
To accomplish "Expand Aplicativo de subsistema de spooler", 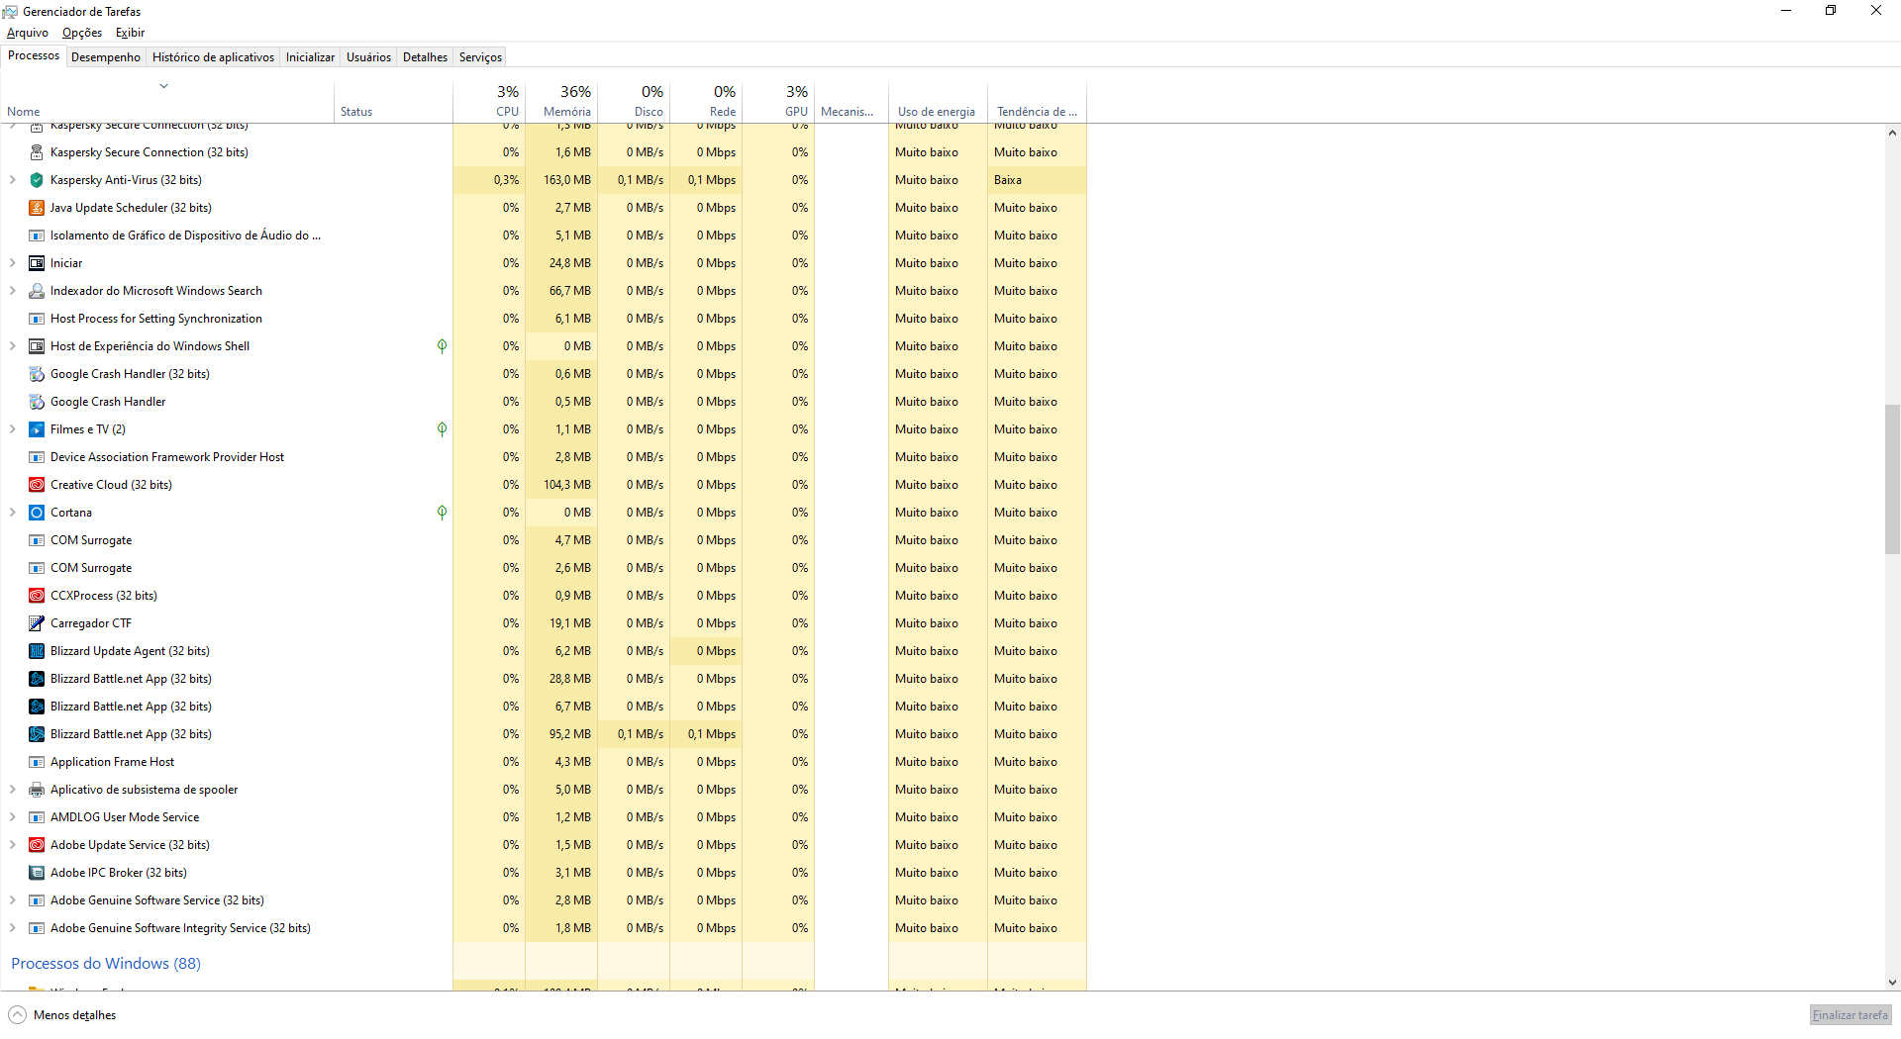I will (12, 790).
